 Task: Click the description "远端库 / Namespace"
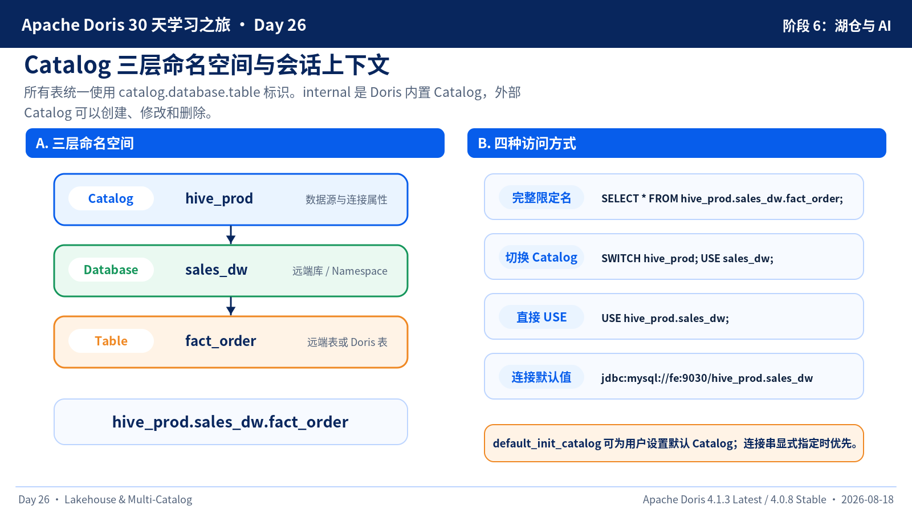click(x=340, y=271)
